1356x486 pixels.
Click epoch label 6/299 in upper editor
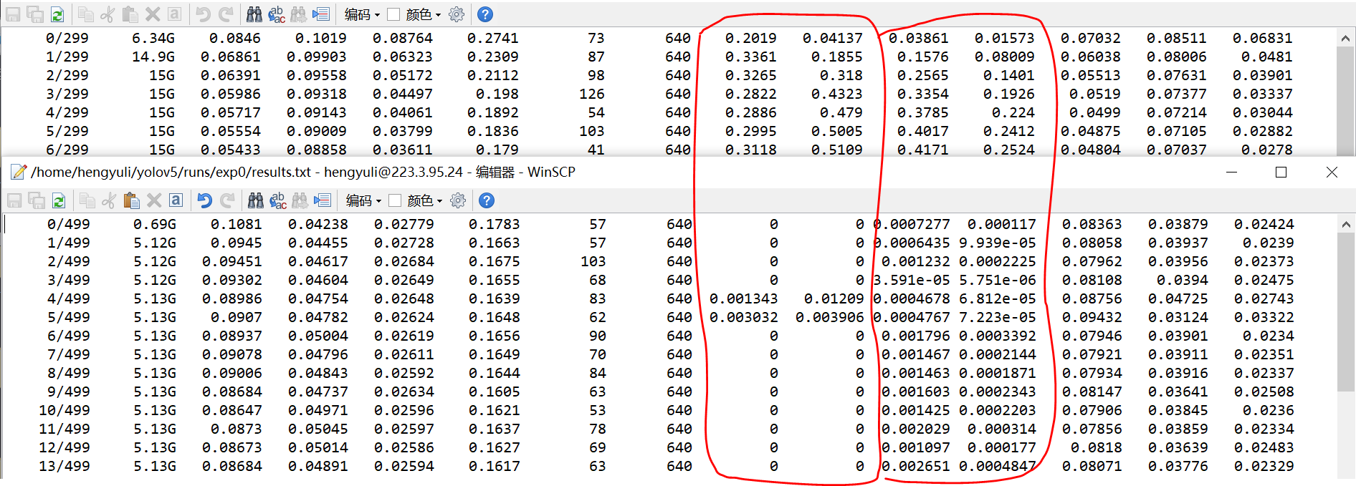coord(67,150)
